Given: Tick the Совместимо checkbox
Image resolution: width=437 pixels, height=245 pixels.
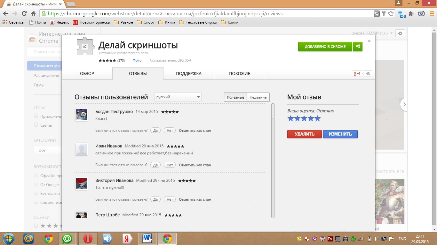Looking at the screenshot, I should tap(36, 202).
